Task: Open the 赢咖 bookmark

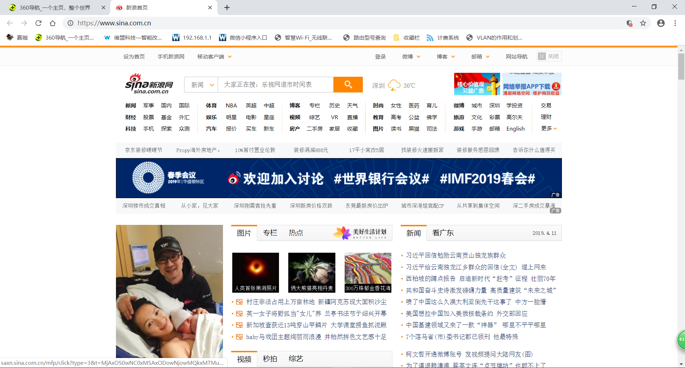Action: tap(17, 37)
